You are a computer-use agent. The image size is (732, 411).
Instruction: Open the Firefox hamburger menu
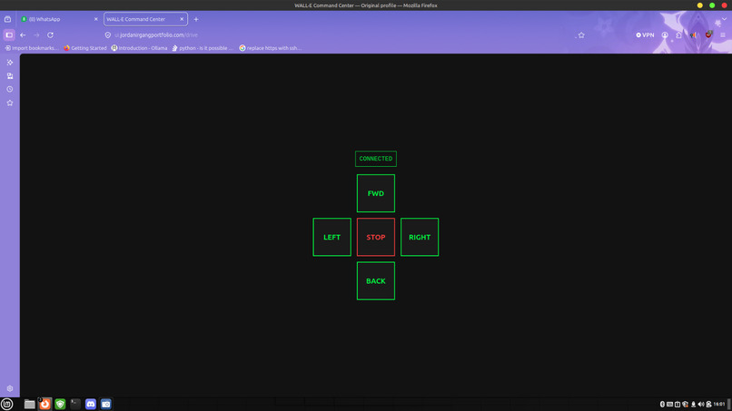tap(723, 35)
